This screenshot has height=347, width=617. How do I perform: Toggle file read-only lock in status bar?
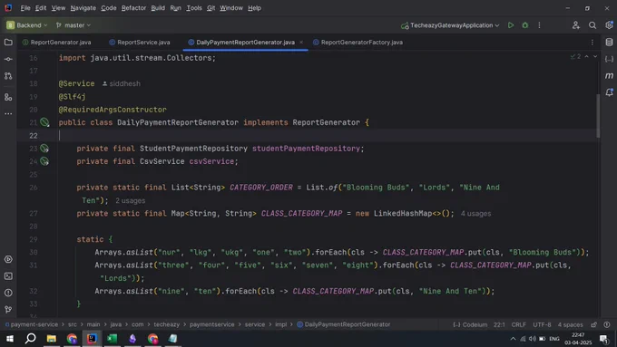click(593, 324)
